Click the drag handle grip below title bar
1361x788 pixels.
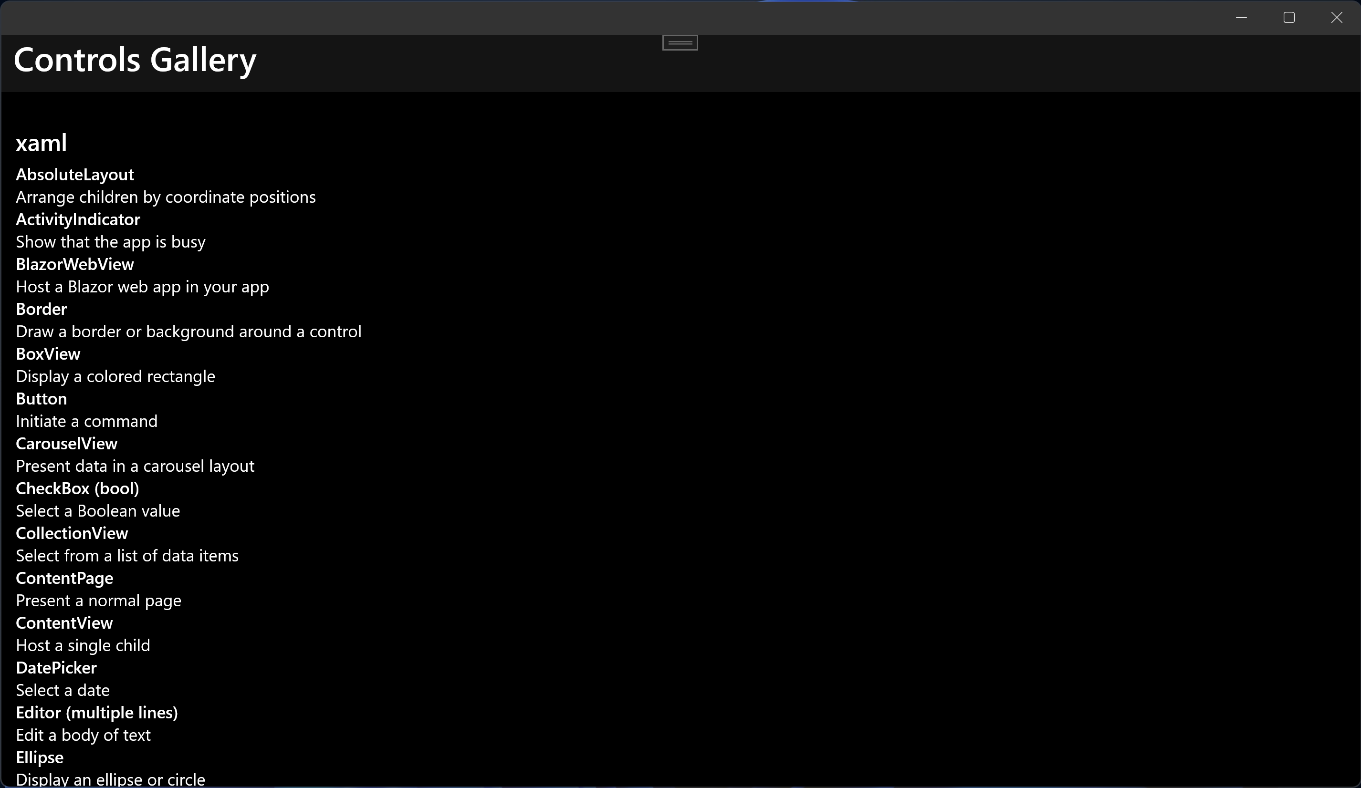tap(680, 42)
